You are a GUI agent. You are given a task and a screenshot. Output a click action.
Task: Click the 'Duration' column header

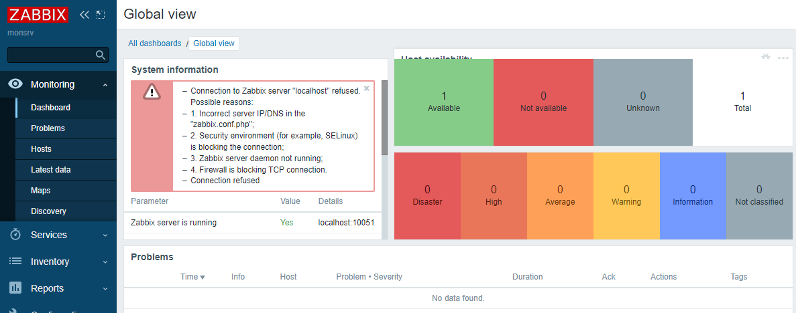coord(528,276)
